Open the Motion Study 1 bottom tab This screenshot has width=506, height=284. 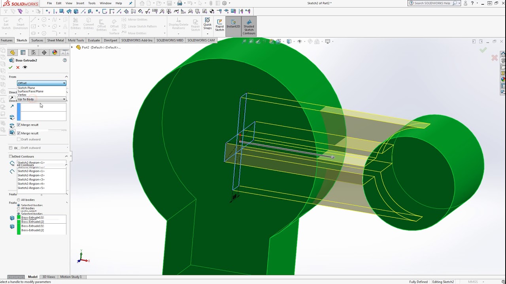pyautogui.click(x=71, y=277)
